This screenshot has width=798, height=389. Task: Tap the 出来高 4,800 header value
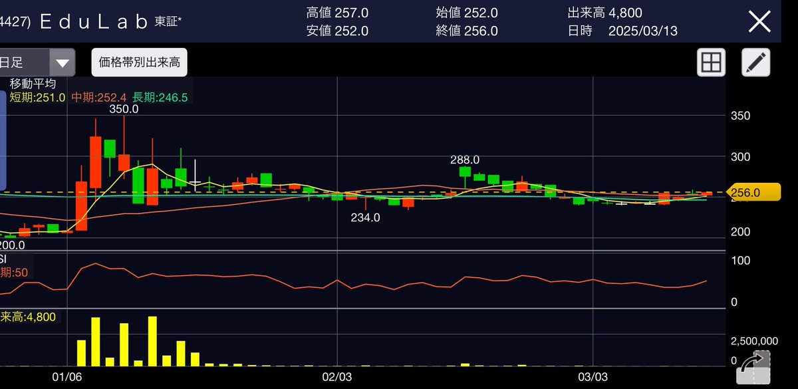tap(604, 13)
